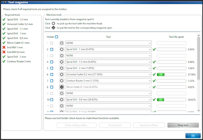Click tool life bar showing 0.45%
The width and height of the screenshot is (203, 140).
click(x=171, y=49)
